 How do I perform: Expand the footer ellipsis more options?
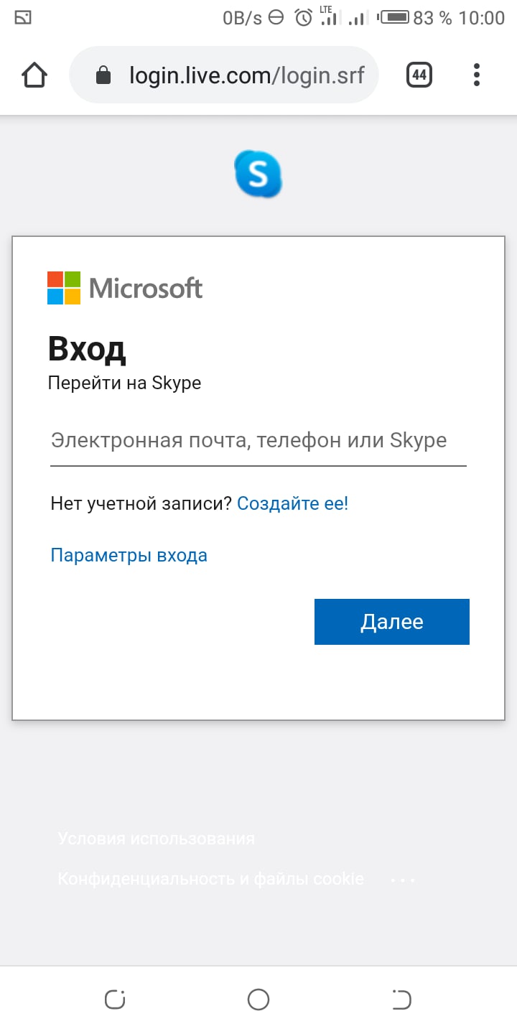pyautogui.click(x=403, y=879)
